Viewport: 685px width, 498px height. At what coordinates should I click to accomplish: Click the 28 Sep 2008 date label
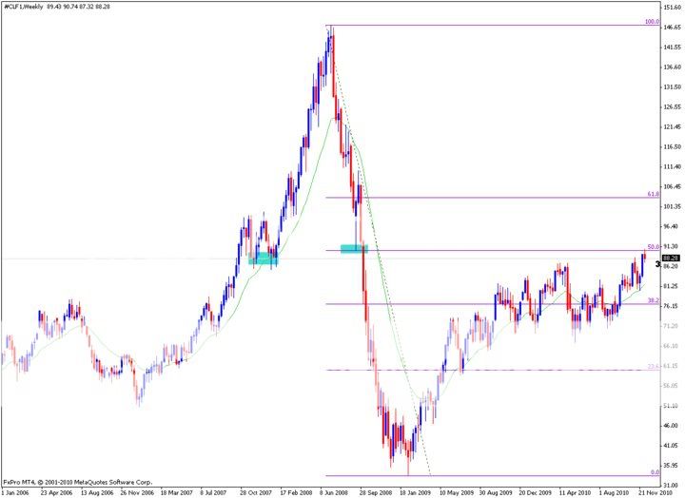[376, 492]
